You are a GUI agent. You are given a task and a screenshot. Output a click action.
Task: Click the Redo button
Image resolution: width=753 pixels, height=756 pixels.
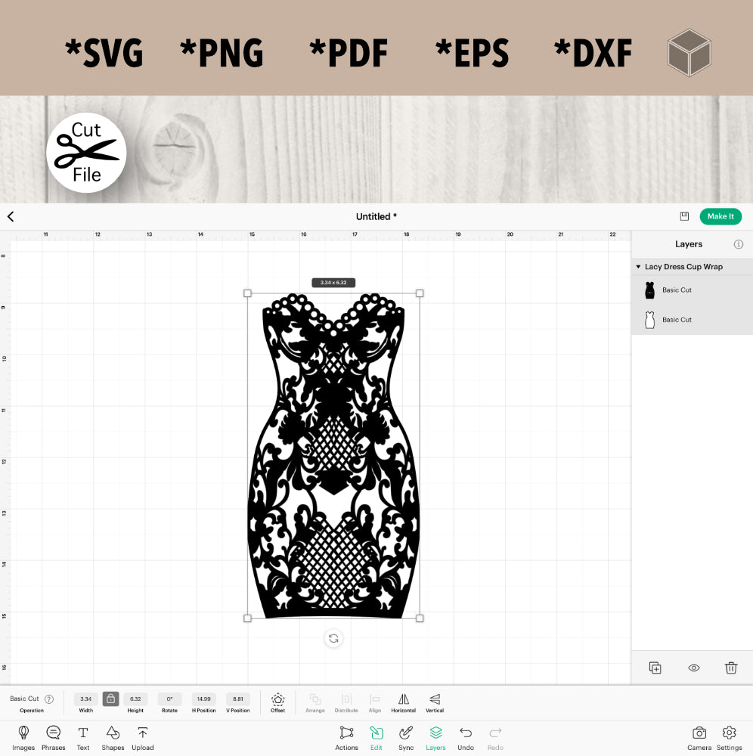pyautogui.click(x=495, y=738)
